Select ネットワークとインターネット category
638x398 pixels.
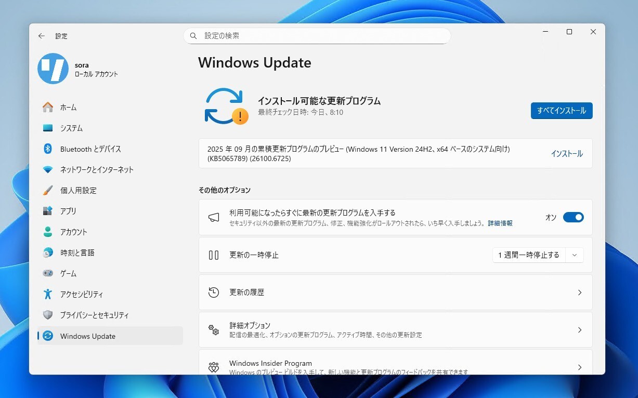pos(110,169)
